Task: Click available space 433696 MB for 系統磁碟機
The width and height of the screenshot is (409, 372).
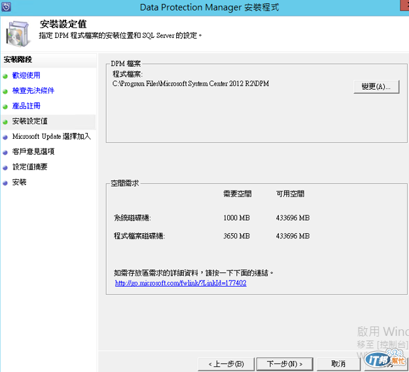Action: [293, 217]
